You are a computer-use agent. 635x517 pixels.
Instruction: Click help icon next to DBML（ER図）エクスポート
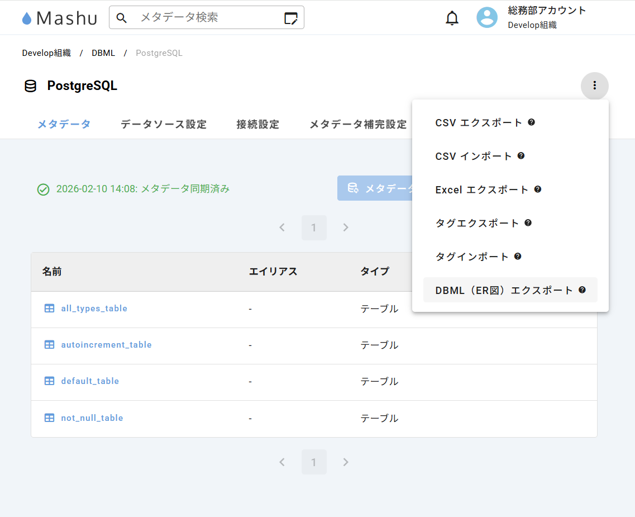[583, 290]
